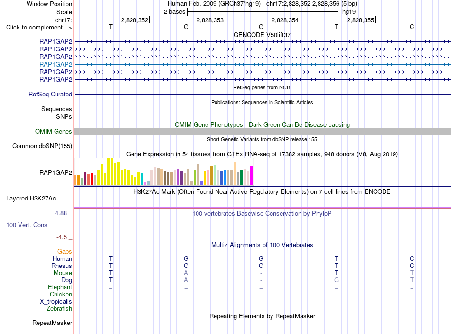451x334 pixels.
Task: Click the Human Feb. 2009 (GRCh37/hg19) assembly text
Action: (x=214, y=4)
